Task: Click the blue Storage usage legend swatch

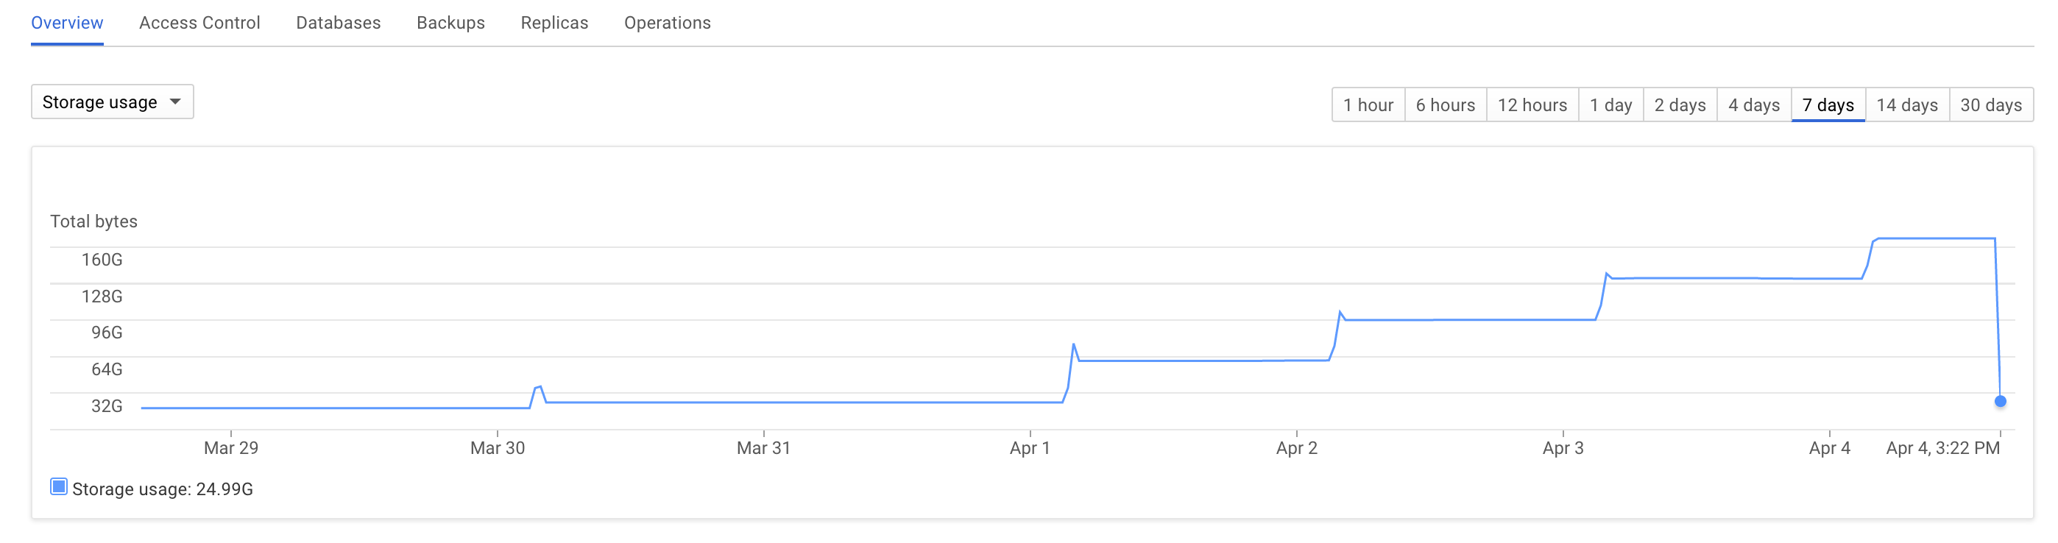Action: coord(58,487)
